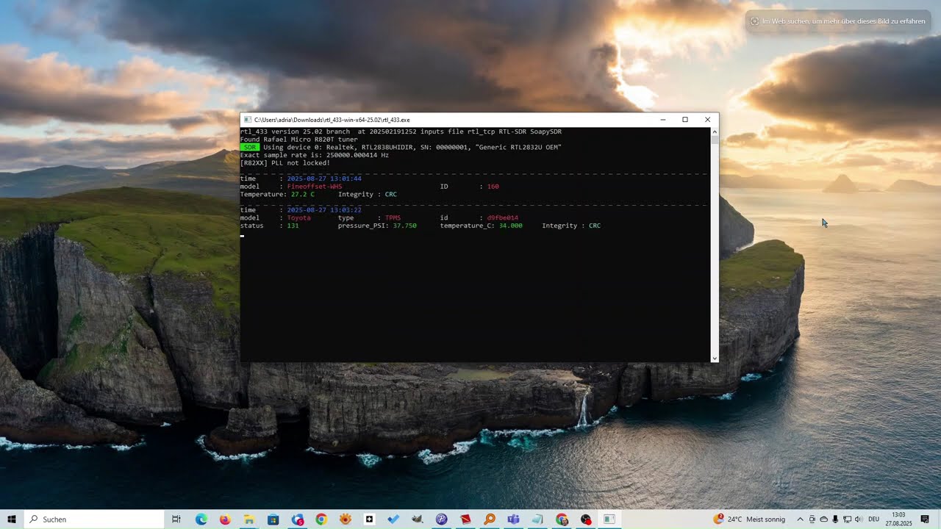Click the Meet Now camera tray icon
The height and width of the screenshot is (529, 941).
coord(812,519)
